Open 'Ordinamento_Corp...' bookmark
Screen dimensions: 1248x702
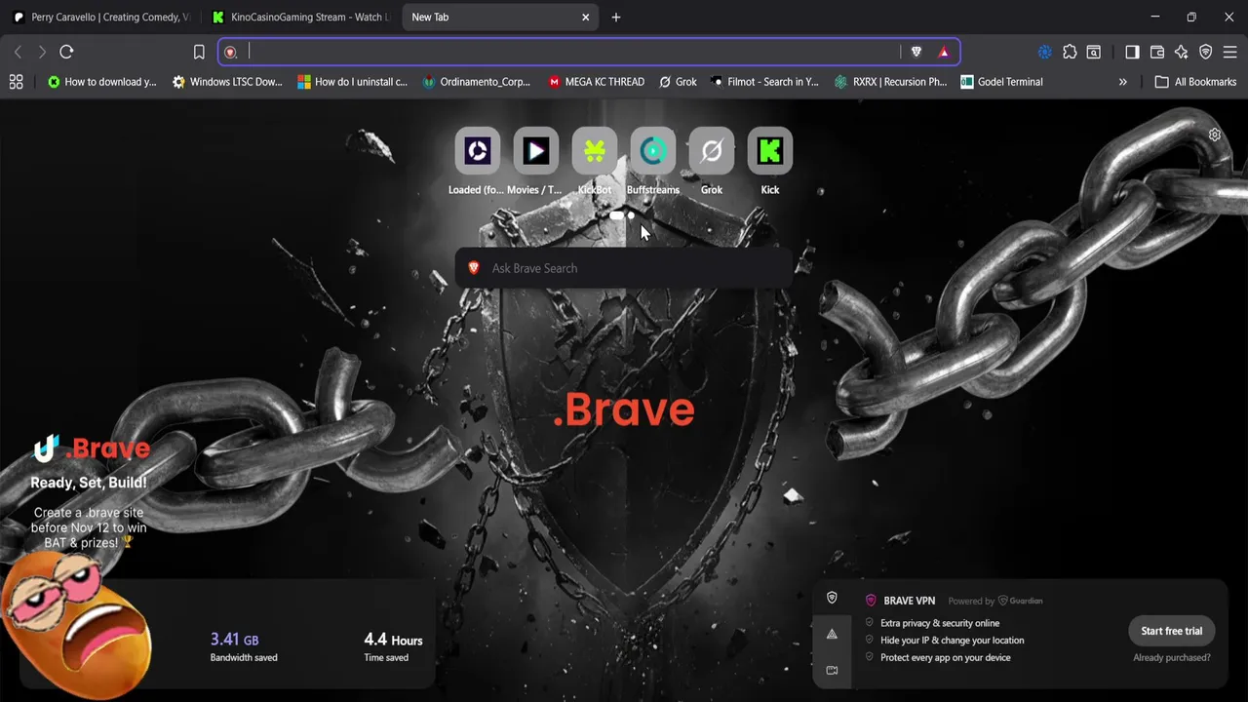[x=477, y=82]
